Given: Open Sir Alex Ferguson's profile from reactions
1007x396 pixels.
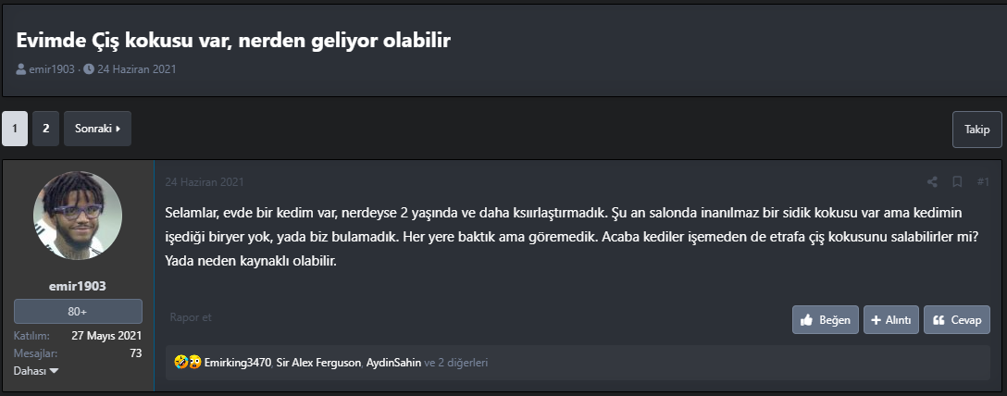Looking at the screenshot, I should coord(318,363).
